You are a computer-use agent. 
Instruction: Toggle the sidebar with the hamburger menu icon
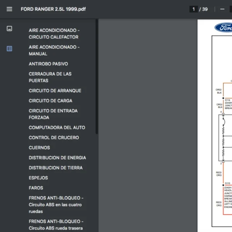(9, 9)
